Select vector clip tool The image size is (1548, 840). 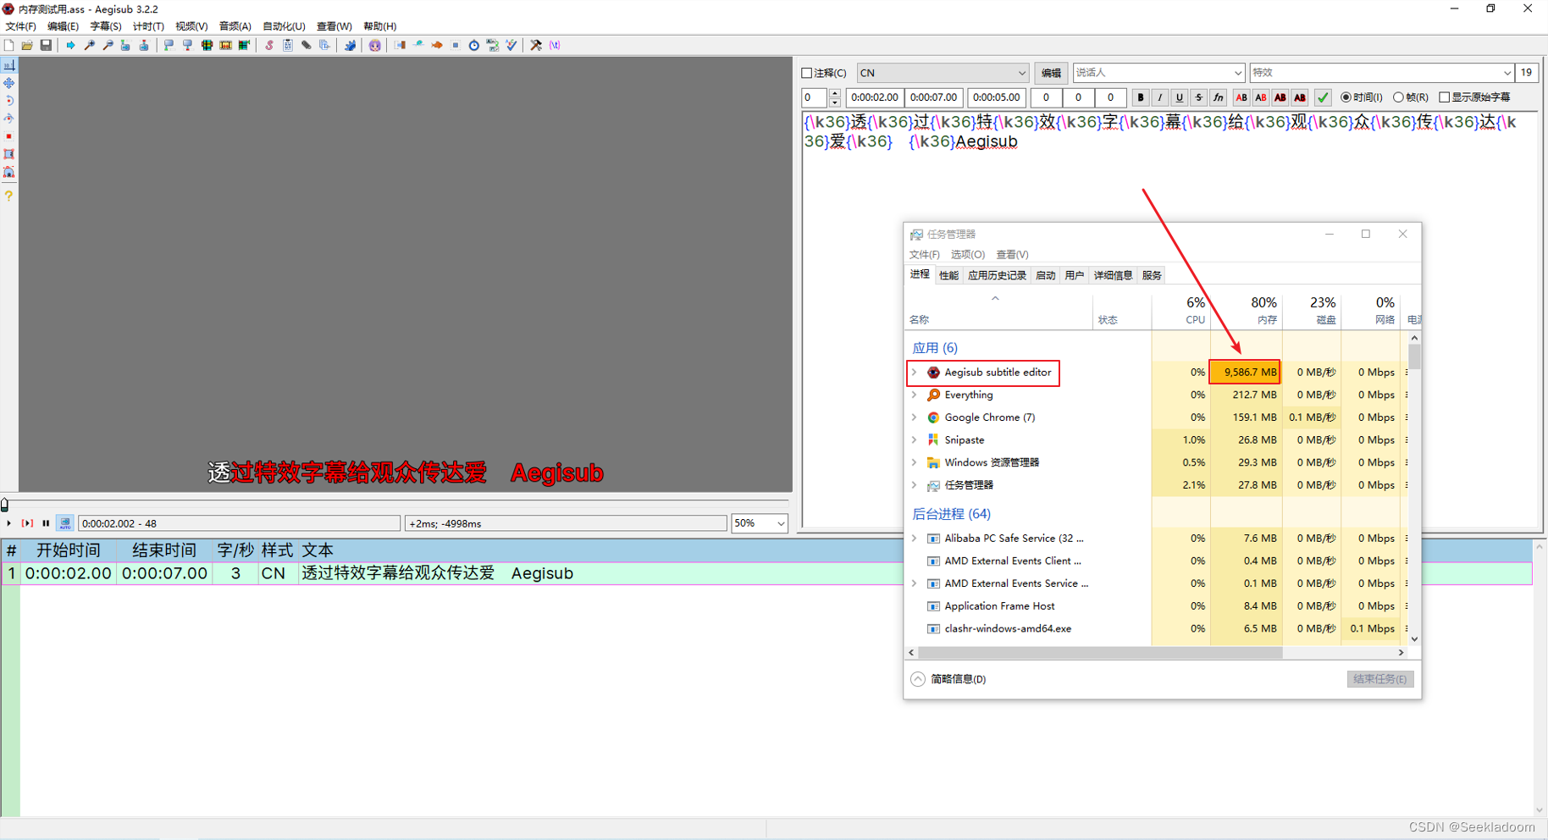tap(8, 172)
